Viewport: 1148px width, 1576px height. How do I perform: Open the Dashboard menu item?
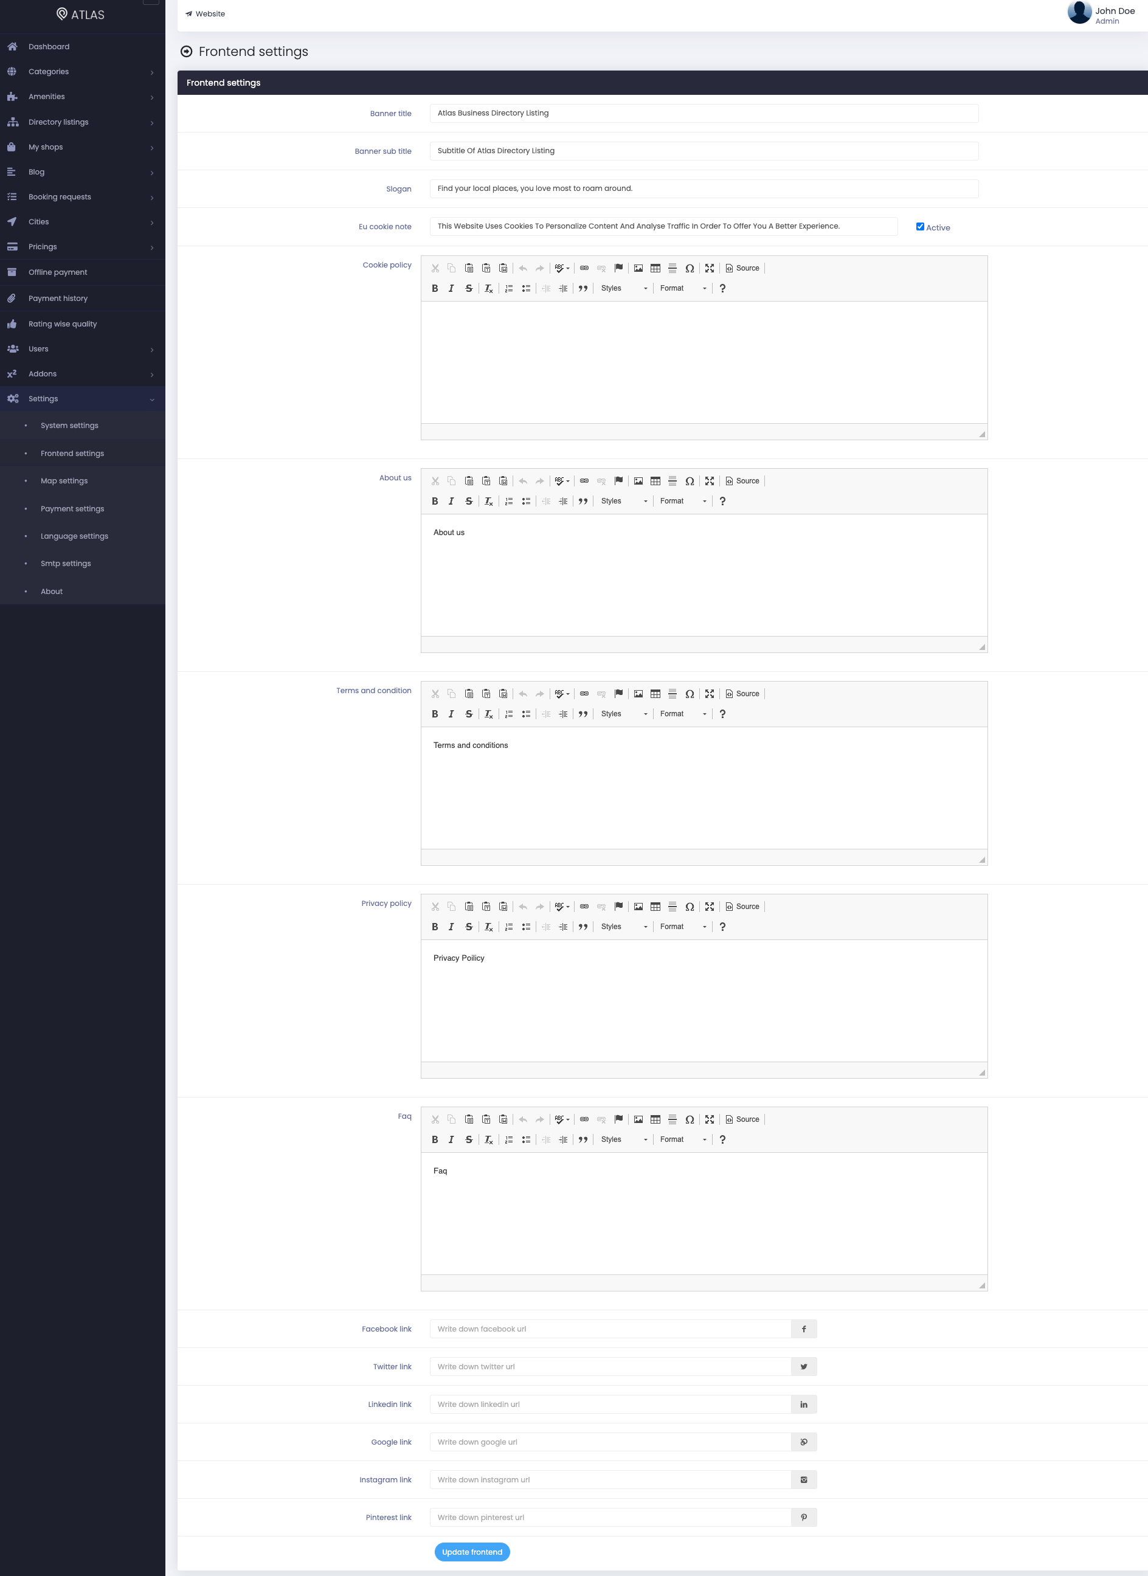tap(83, 47)
